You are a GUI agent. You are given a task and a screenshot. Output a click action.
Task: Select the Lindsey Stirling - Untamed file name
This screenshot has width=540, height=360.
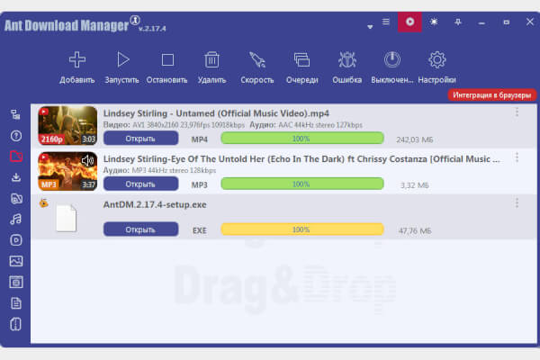(216, 113)
